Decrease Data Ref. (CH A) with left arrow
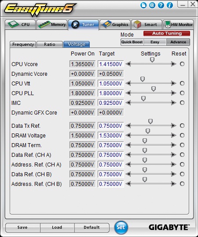The height and width of the screenshot is (237, 198). (128, 155)
